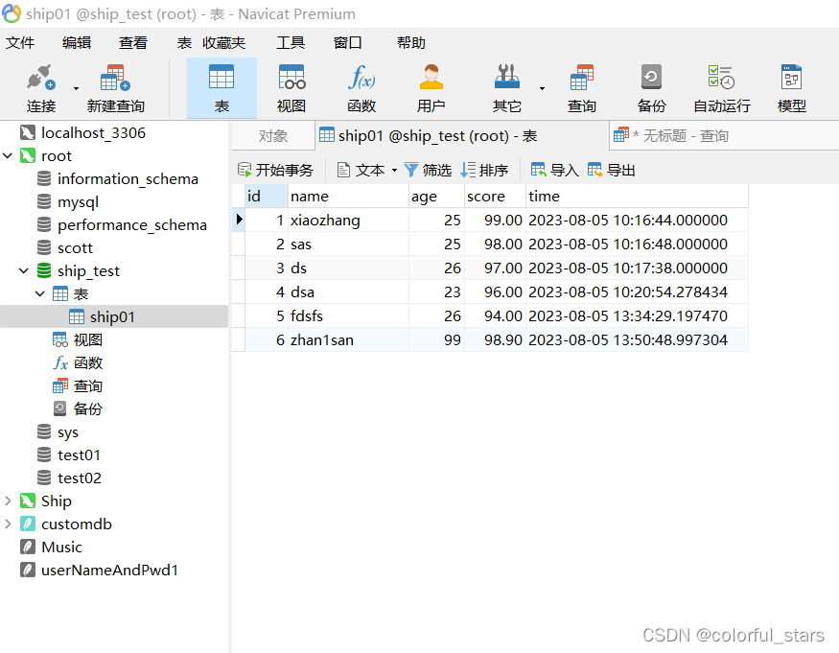Image resolution: width=839 pixels, height=653 pixels.
Task: Expand the dropdown arrow beside 其它
Action: pos(542,88)
